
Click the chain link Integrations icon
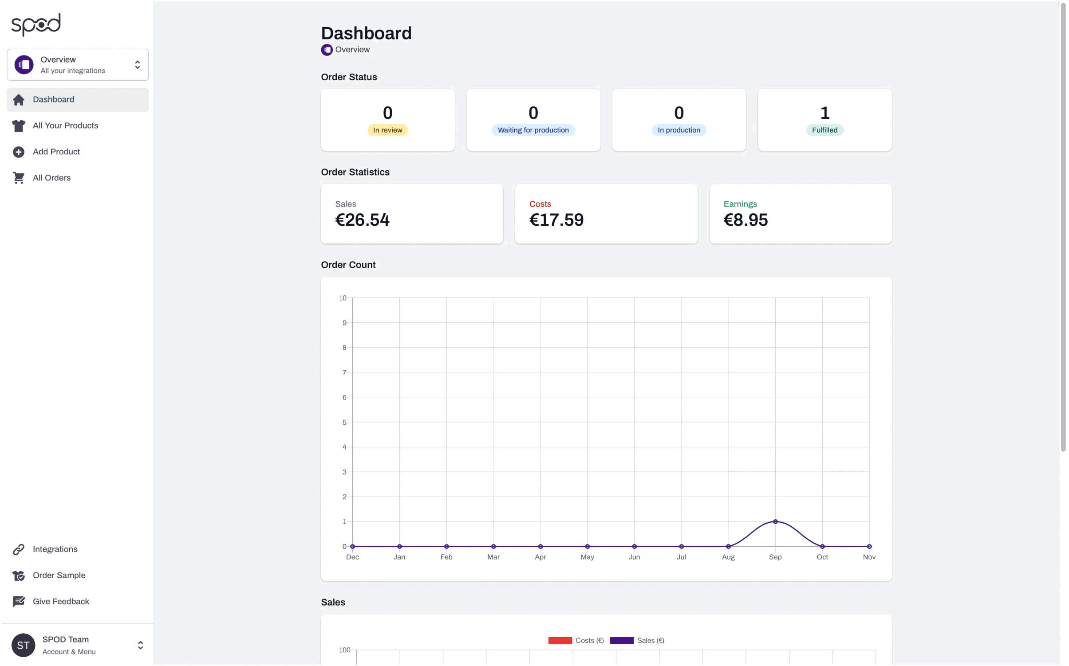(19, 550)
